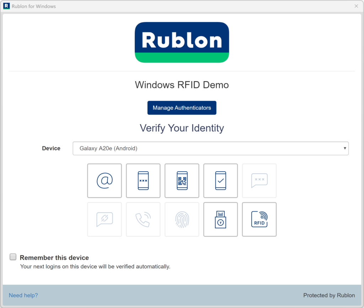Select the SMS Link method
364x308 pixels.
pos(105,219)
